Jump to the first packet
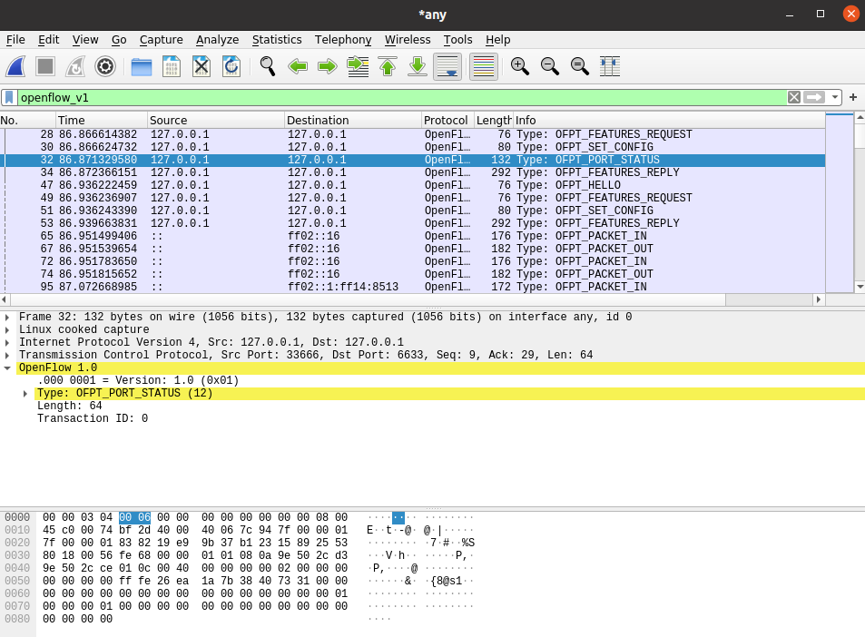 tap(388, 67)
